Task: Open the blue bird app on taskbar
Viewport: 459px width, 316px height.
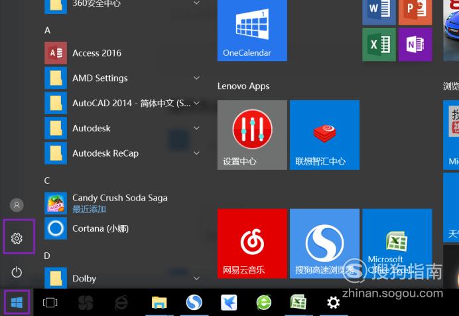Action: pyautogui.click(x=229, y=303)
